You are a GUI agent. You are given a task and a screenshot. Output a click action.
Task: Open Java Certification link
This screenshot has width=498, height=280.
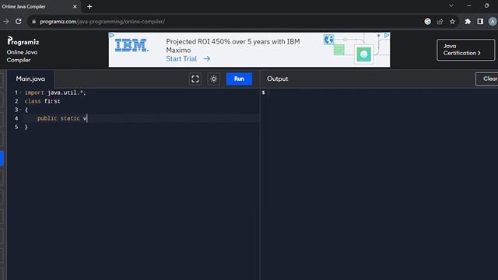tap(465, 50)
